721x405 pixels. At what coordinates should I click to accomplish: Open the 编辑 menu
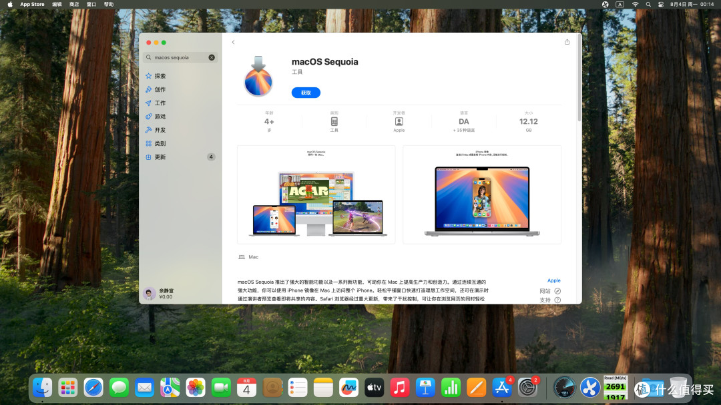57,4
